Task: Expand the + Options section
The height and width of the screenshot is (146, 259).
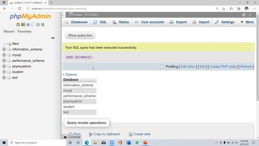Action: [x=70, y=75]
